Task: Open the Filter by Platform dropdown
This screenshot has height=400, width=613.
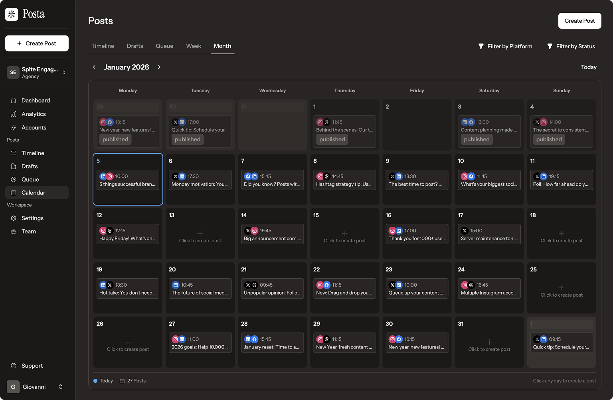Action: (x=505, y=46)
